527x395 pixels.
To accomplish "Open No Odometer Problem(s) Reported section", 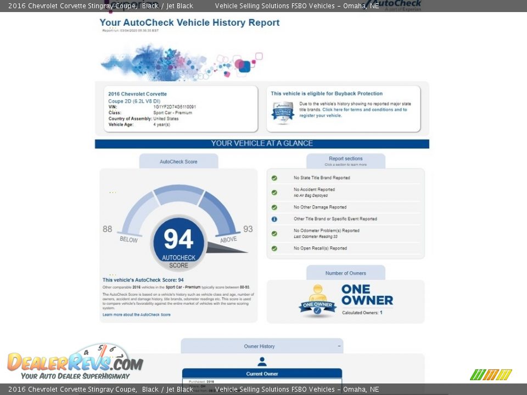I will [326, 231].
